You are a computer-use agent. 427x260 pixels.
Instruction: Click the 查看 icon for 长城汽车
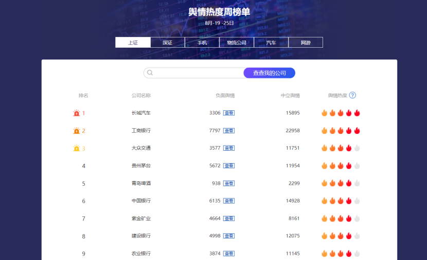coord(229,113)
